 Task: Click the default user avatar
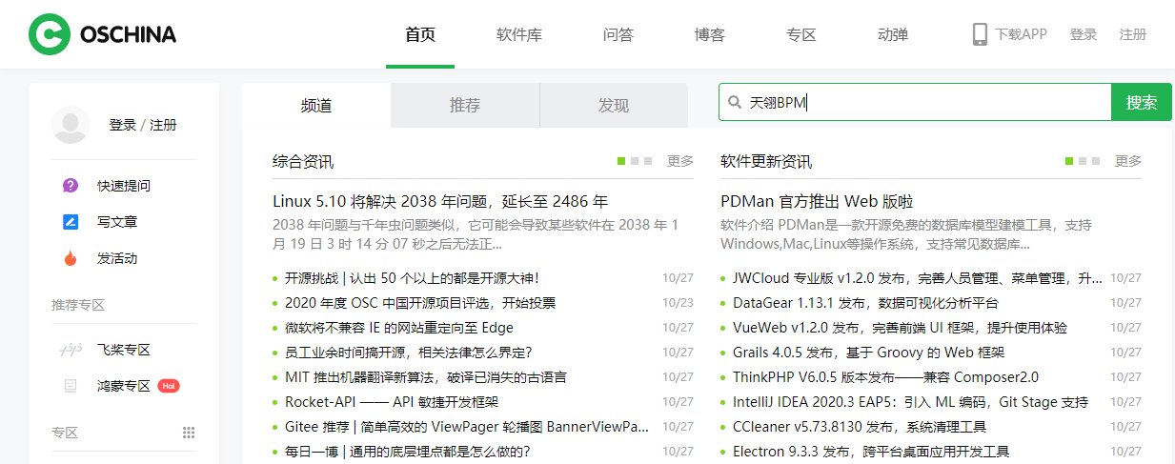coord(71,125)
